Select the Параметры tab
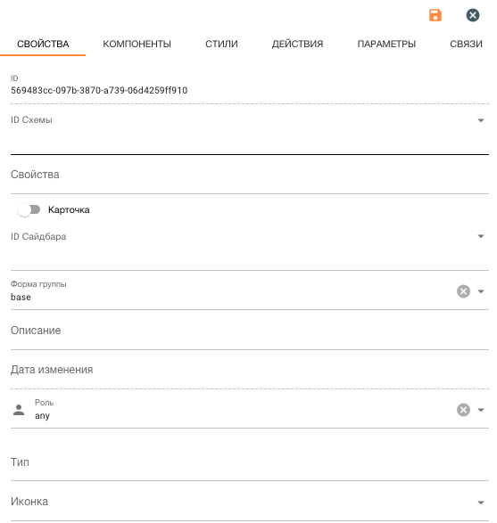 pyautogui.click(x=386, y=44)
